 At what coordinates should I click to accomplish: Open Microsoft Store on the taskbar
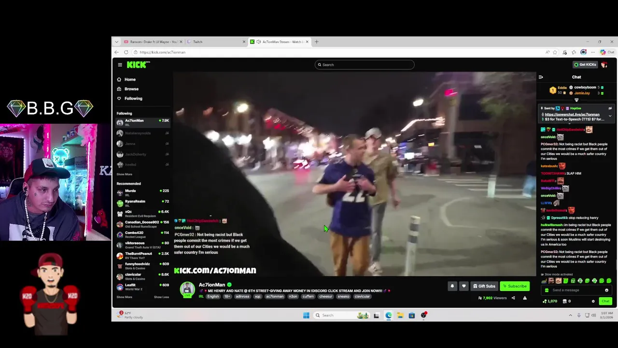pyautogui.click(x=412, y=316)
